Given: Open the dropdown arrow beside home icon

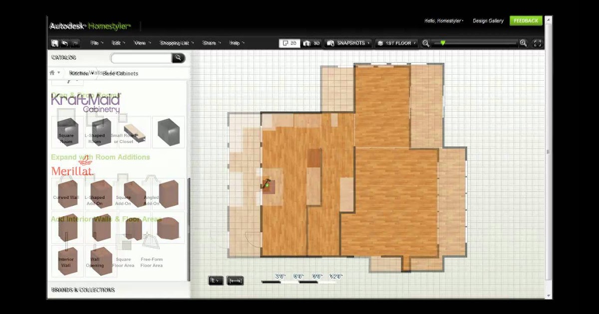Looking at the screenshot, I should 59,73.
